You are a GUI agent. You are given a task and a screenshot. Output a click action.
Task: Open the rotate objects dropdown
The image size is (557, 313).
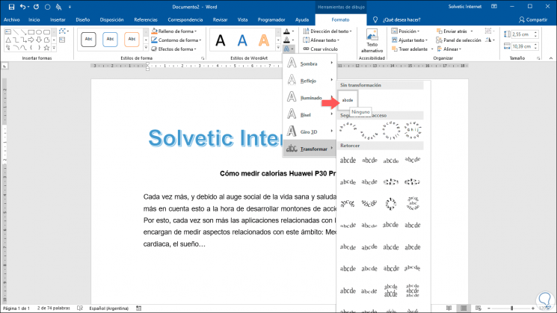pyautogui.click(x=490, y=40)
